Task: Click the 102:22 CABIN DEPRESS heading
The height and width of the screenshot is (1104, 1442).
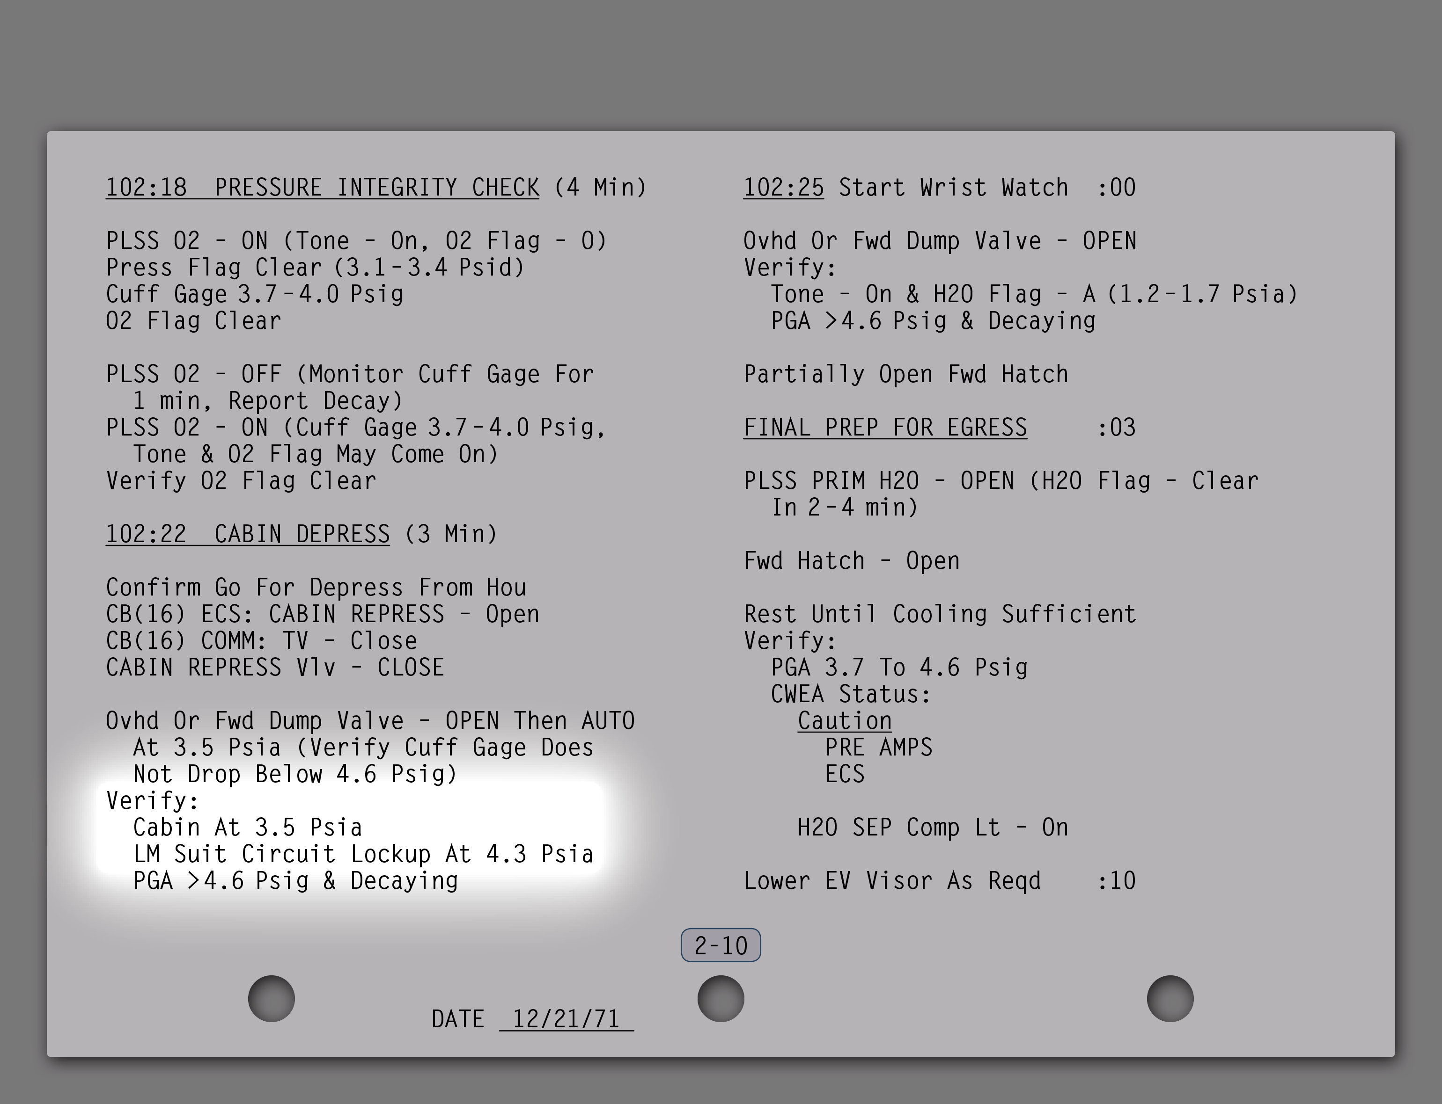Action: 248,534
